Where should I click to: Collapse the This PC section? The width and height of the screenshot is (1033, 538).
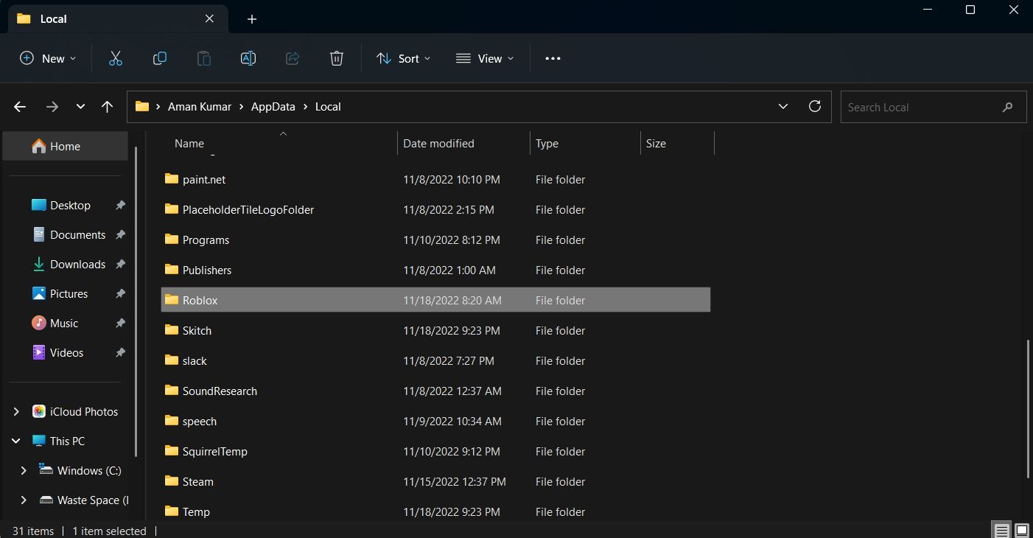click(16, 441)
